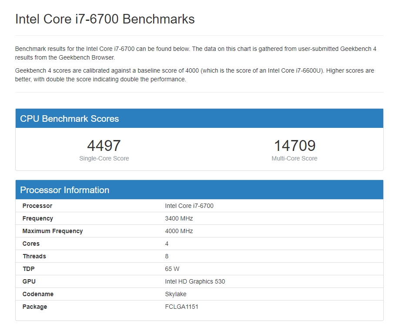Select the Cores value 4
This screenshot has width=395, height=334.
click(x=167, y=244)
